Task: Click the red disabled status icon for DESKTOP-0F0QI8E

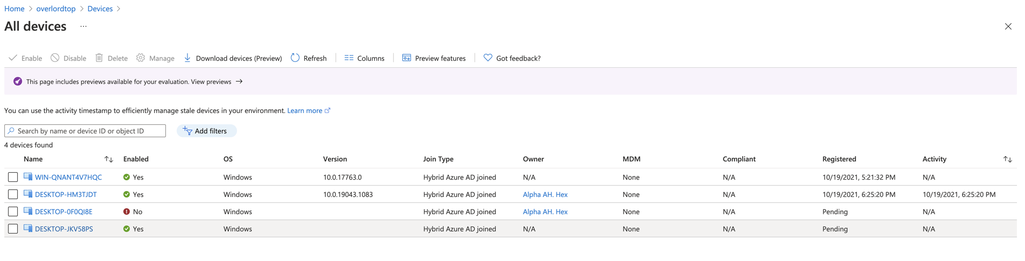Action: point(127,211)
